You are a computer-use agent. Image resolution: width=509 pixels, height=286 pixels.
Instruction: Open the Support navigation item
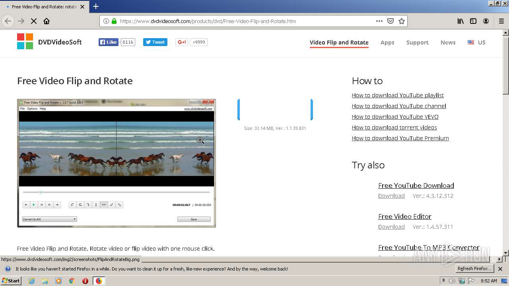coord(418,43)
